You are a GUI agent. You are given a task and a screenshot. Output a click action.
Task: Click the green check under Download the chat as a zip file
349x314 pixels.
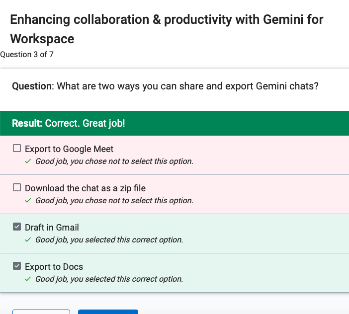click(x=28, y=201)
